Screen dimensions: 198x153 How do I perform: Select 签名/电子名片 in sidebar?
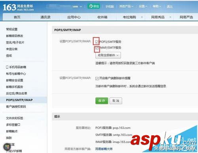pyautogui.click(x=15, y=42)
